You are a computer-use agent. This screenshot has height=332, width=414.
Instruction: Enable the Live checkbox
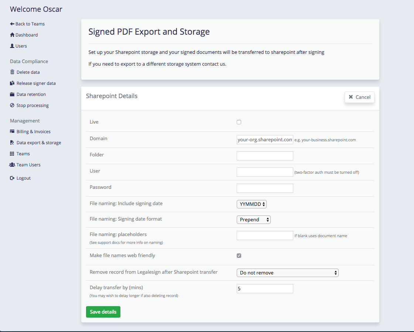click(x=239, y=122)
